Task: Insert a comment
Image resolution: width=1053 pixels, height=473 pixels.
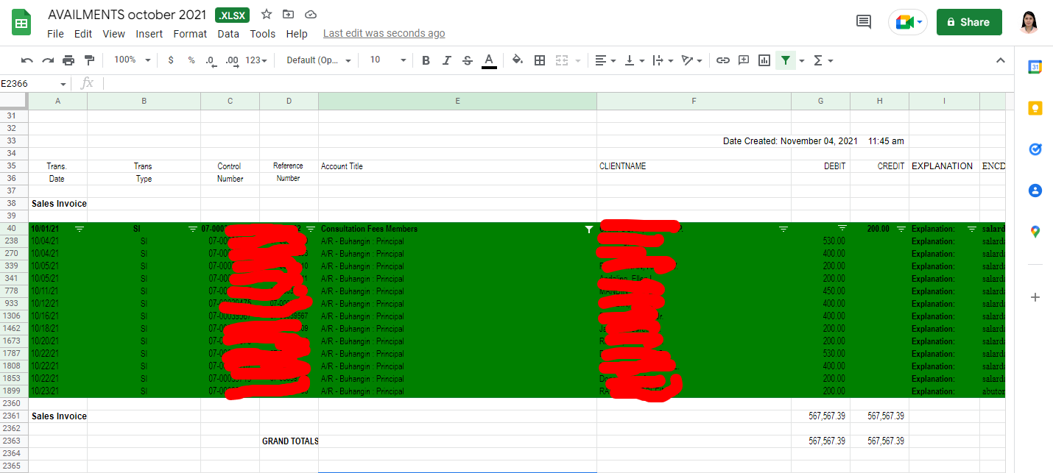Action: coord(744,60)
